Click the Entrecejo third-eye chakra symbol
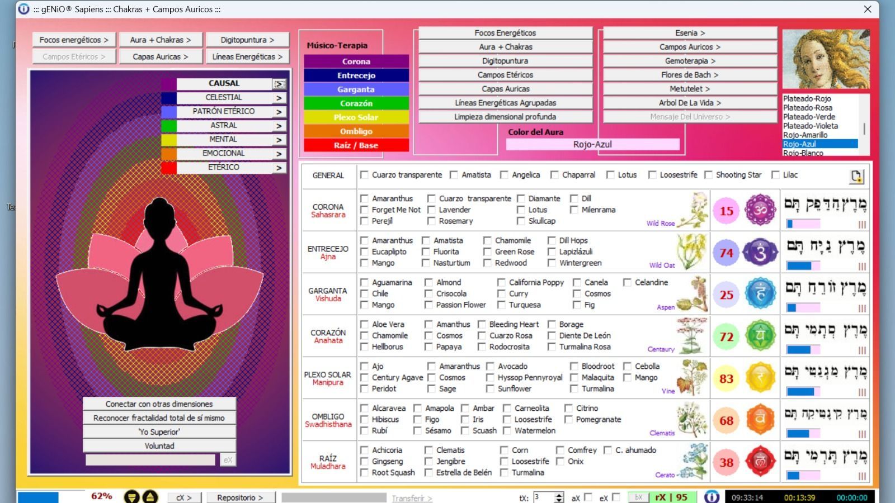Screen dimensions: 895x503 760,252
